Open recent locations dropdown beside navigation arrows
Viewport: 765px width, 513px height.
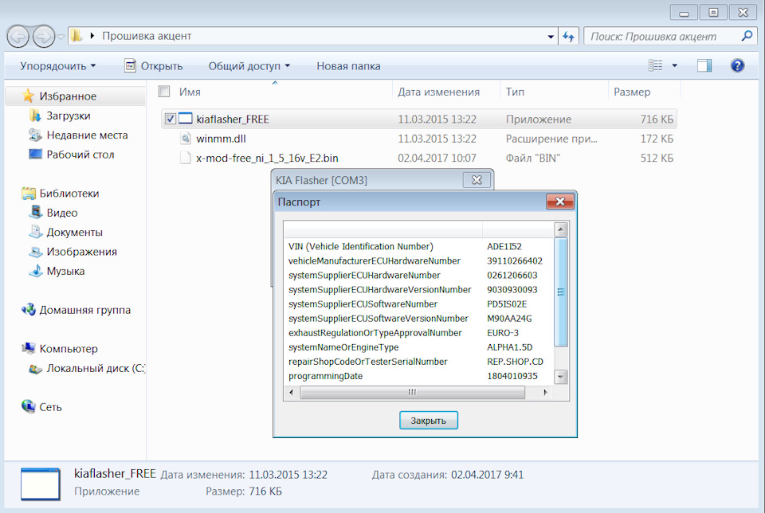pyautogui.click(x=61, y=37)
